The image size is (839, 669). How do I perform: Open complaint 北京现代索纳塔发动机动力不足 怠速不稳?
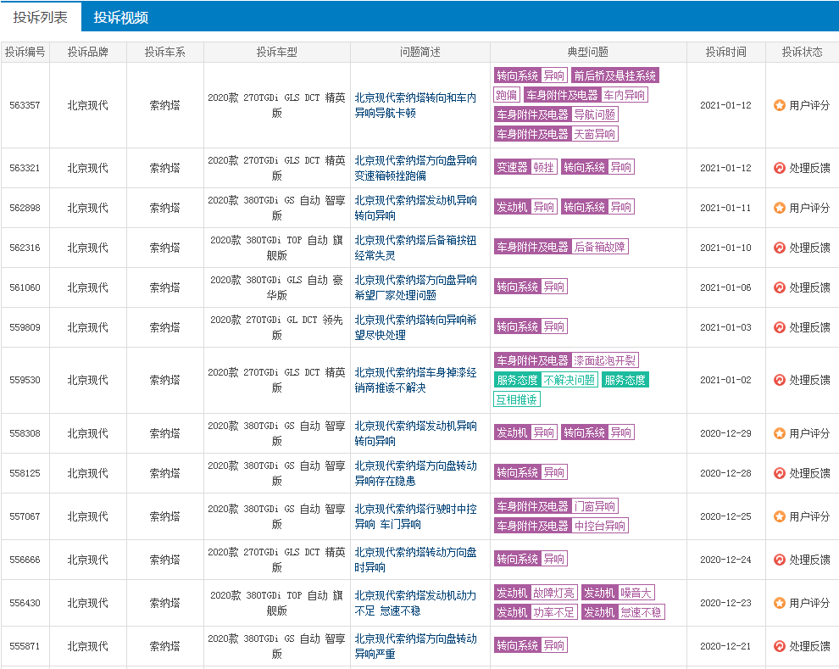(x=415, y=603)
